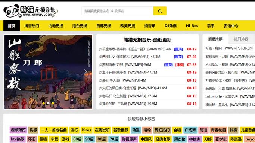Click the 张学友 tag
Viewport: 255px width, 143px height.
coord(221,139)
